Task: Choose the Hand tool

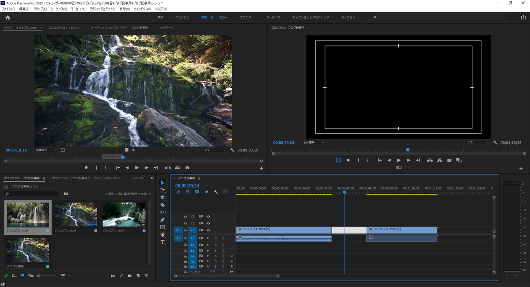Action: [163, 234]
